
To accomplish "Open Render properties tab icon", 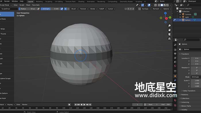I will [175, 50].
